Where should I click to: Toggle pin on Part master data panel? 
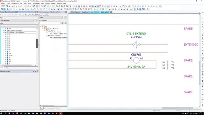pos(64,12)
